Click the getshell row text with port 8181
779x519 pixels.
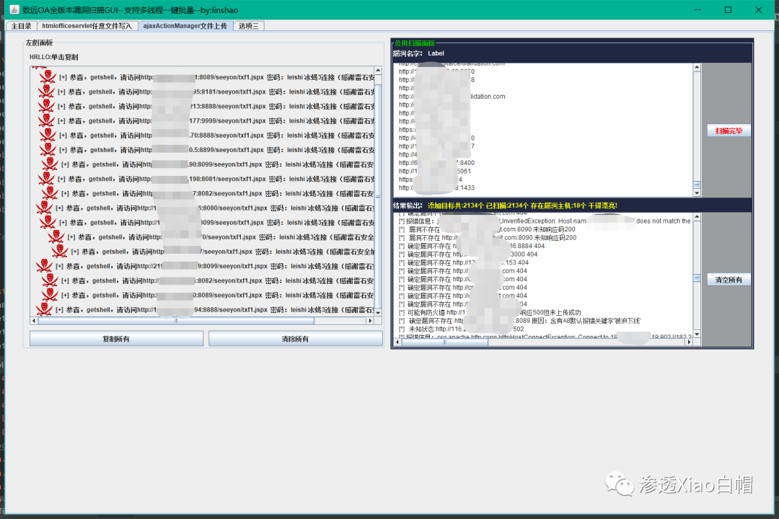[x=216, y=92]
